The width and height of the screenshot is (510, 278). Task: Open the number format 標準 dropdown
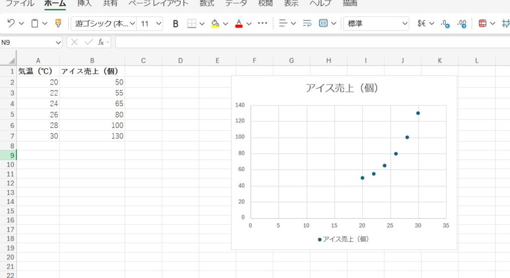(376, 23)
